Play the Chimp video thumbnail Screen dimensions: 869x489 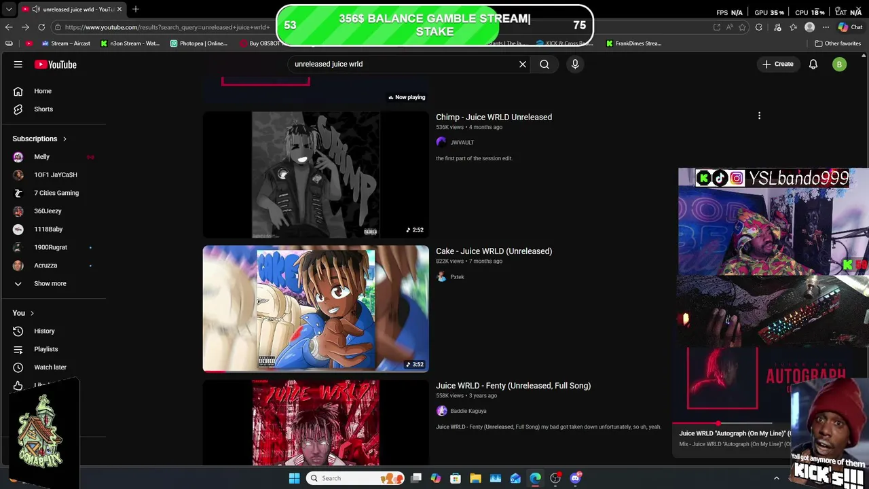pos(316,175)
